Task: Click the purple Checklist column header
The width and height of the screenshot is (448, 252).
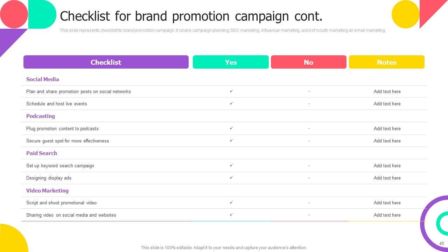Action: click(106, 62)
